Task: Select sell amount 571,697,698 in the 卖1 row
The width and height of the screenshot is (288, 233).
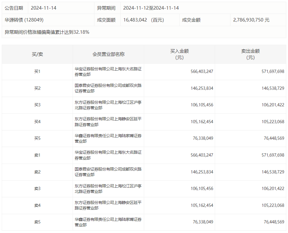Action: click(x=273, y=155)
